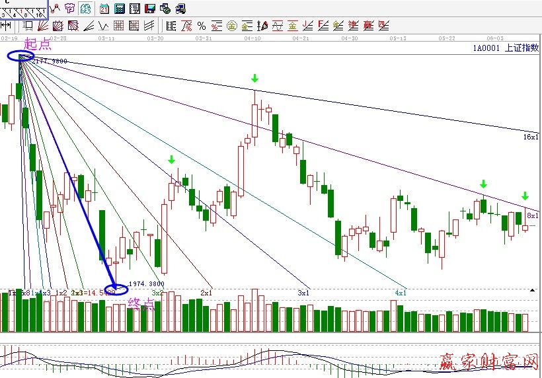Click the 1A0001 stock code label
The width and height of the screenshot is (542, 378).
[x=486, y=48]
